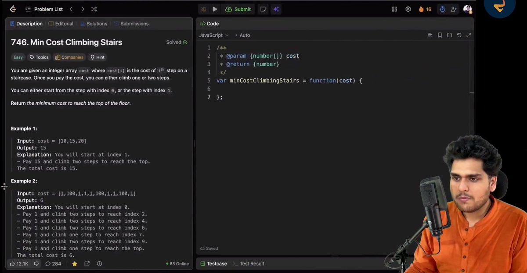Viewport: 527px width, 273px height.
Task: Click the Saved status in editor
Action: [209, 248]
